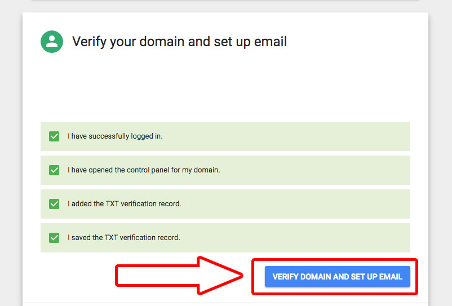
Task: Toggle the "opened the control panel" checkbox
Action: coord(54,170)
